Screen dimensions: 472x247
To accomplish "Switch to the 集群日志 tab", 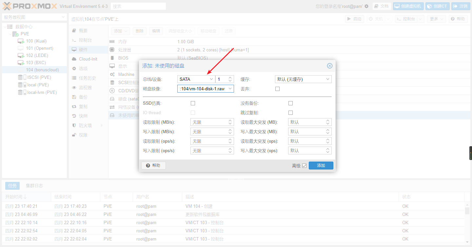I will click(34, 186).
